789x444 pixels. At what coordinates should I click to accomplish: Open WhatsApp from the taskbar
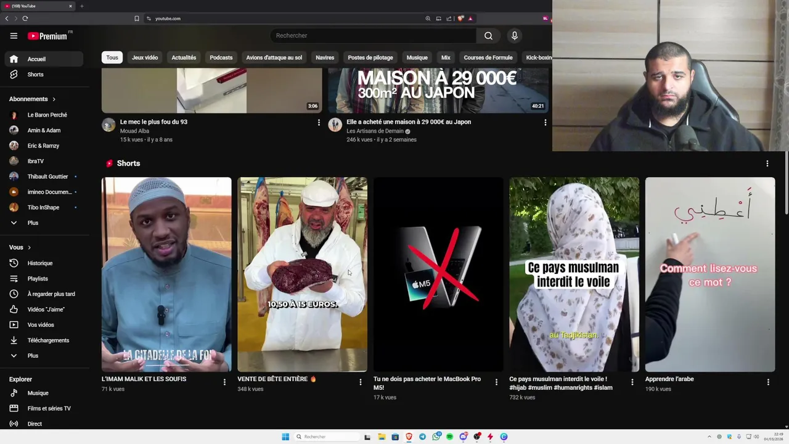pyautogui.click(x=436, y=437)
